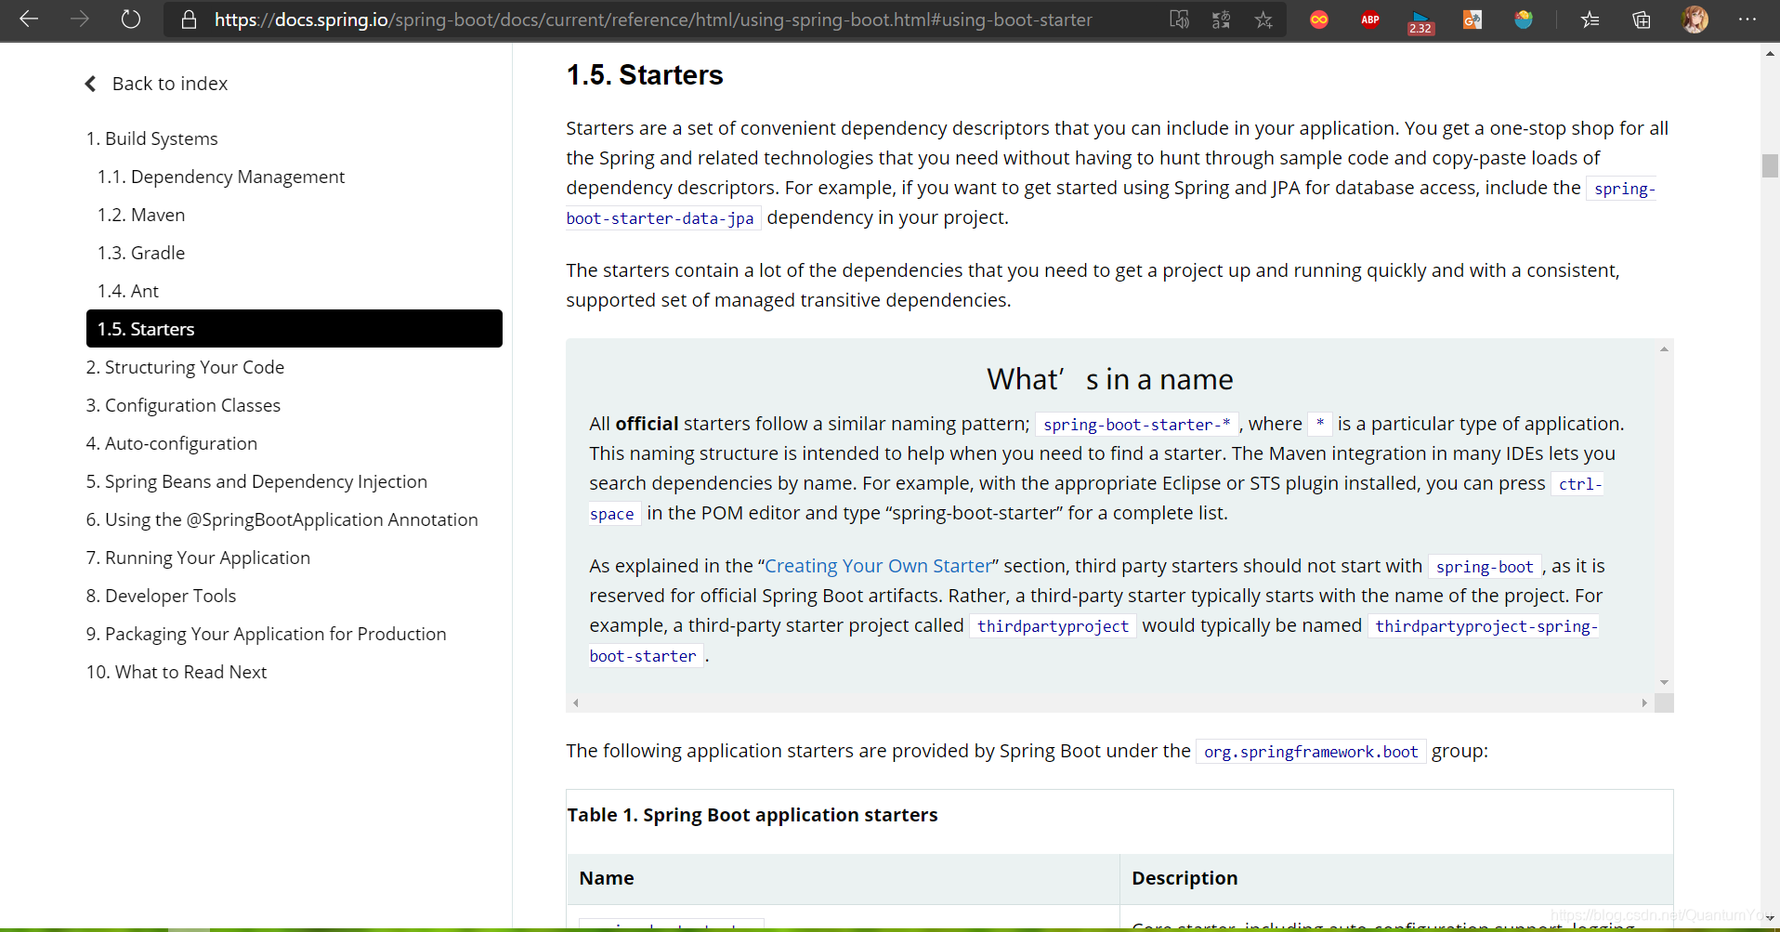This screenshot has width=1780, height=932.
Task: Click the Name table column header
Action: tap(607, 878)
